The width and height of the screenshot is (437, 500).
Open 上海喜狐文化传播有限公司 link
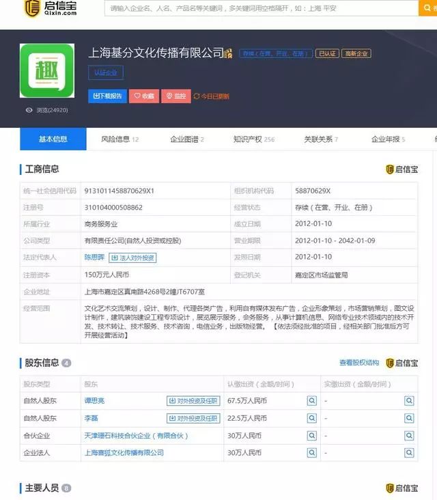(124, 452)
